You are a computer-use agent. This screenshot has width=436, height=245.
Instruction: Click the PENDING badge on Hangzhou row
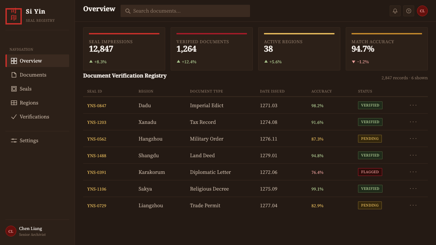pyautogui.click(x=370, y=139)
